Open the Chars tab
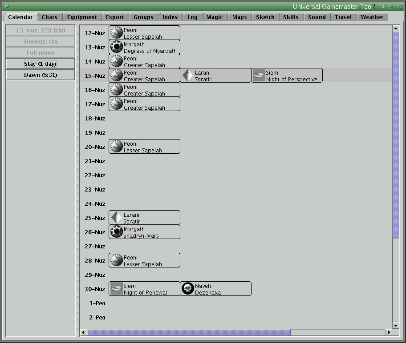 pos(49,17)
